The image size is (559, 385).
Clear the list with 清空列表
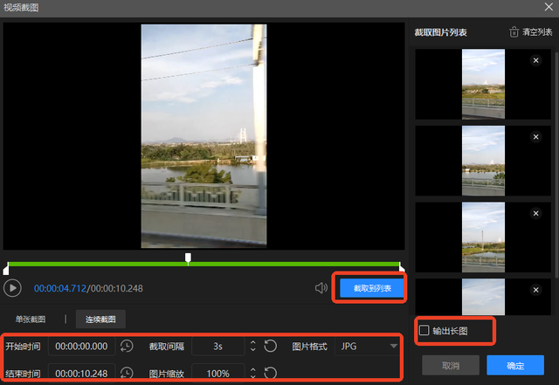click(537, 32)
